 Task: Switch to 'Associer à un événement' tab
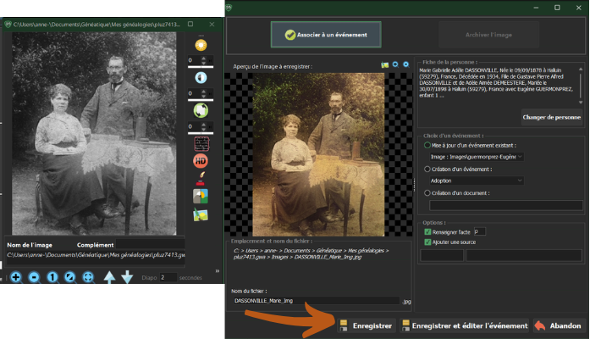pos(326,35)
